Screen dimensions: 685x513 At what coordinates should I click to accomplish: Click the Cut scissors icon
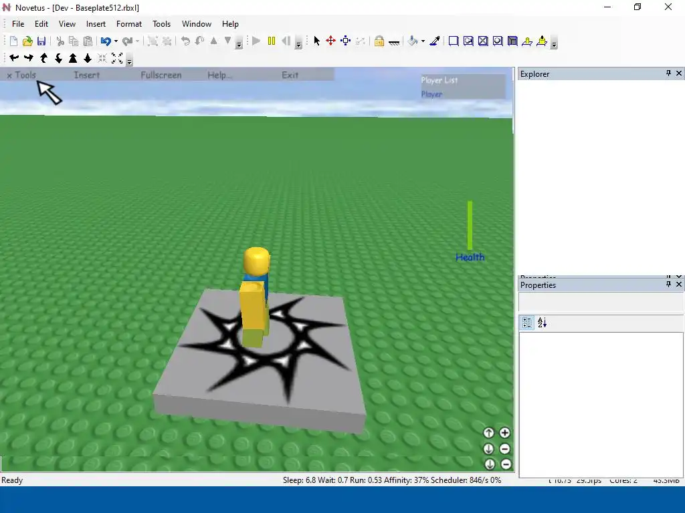coord(60,41)
